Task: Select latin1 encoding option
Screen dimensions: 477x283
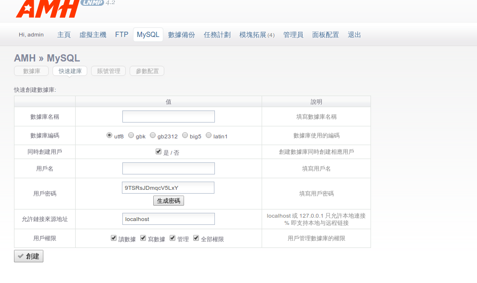Action: point(209,135)
